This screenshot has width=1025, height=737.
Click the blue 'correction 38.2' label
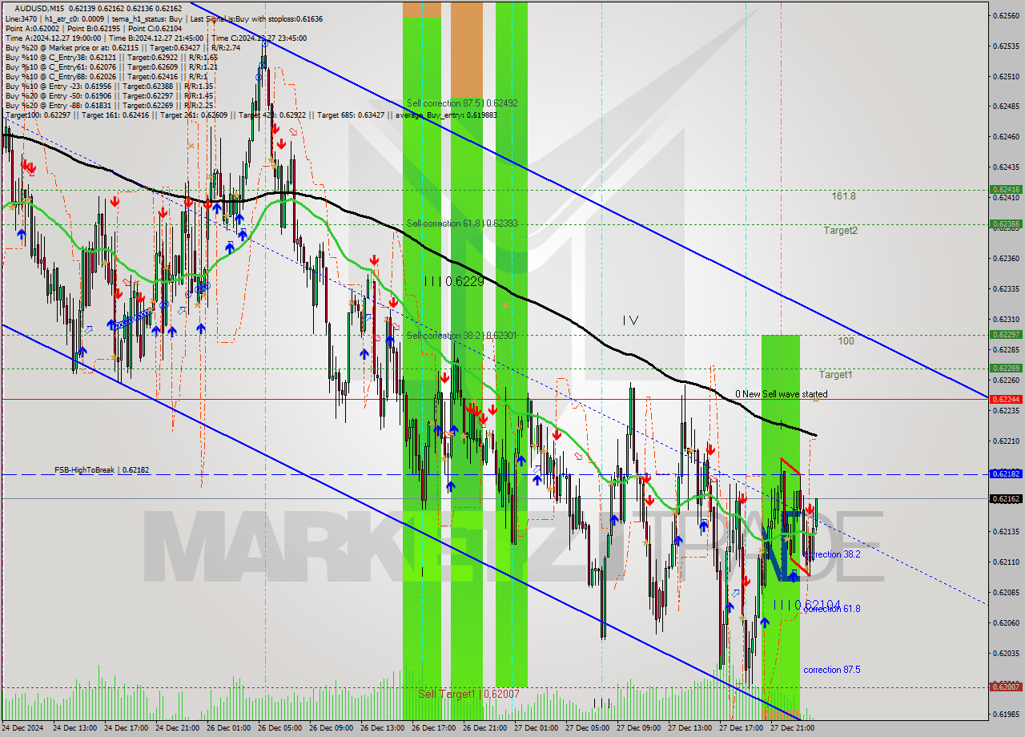[834, 554]
